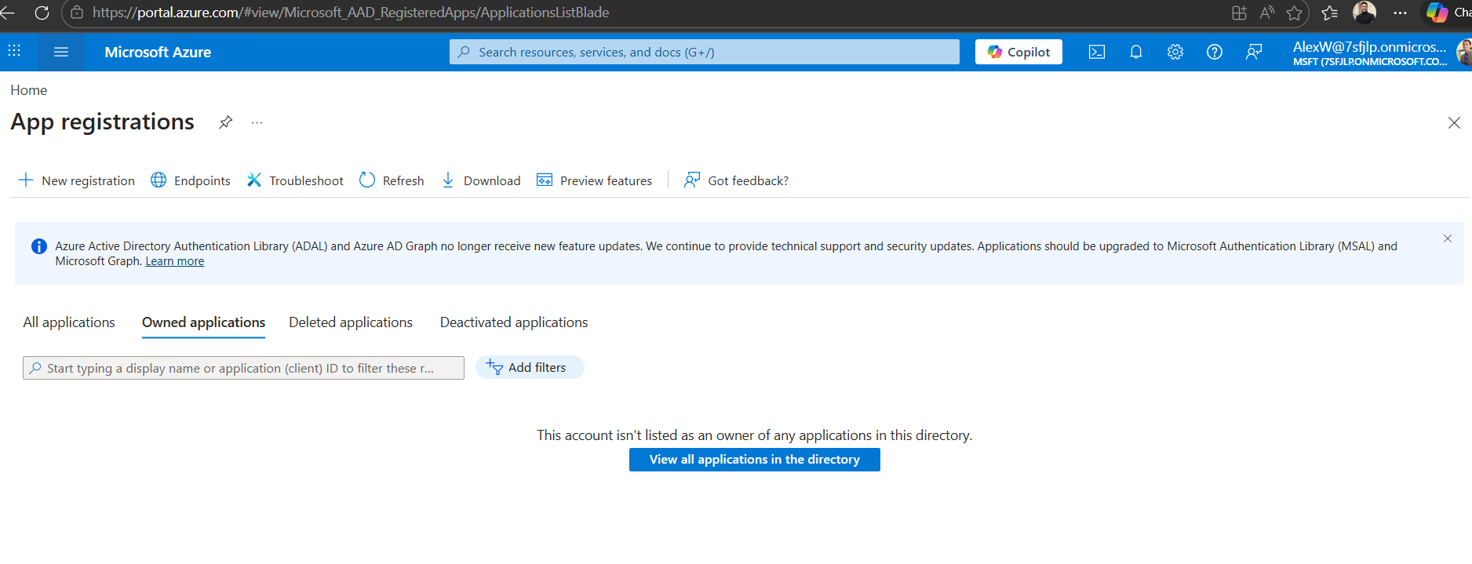Screen dimensions: 1472x564
Task: Open the Learn more link
Action: [175, 261]
